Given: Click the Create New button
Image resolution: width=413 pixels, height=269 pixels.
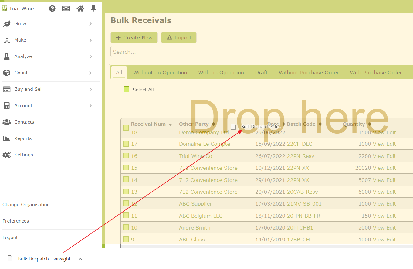Looking at the screenshot, I should click(134, 37).
